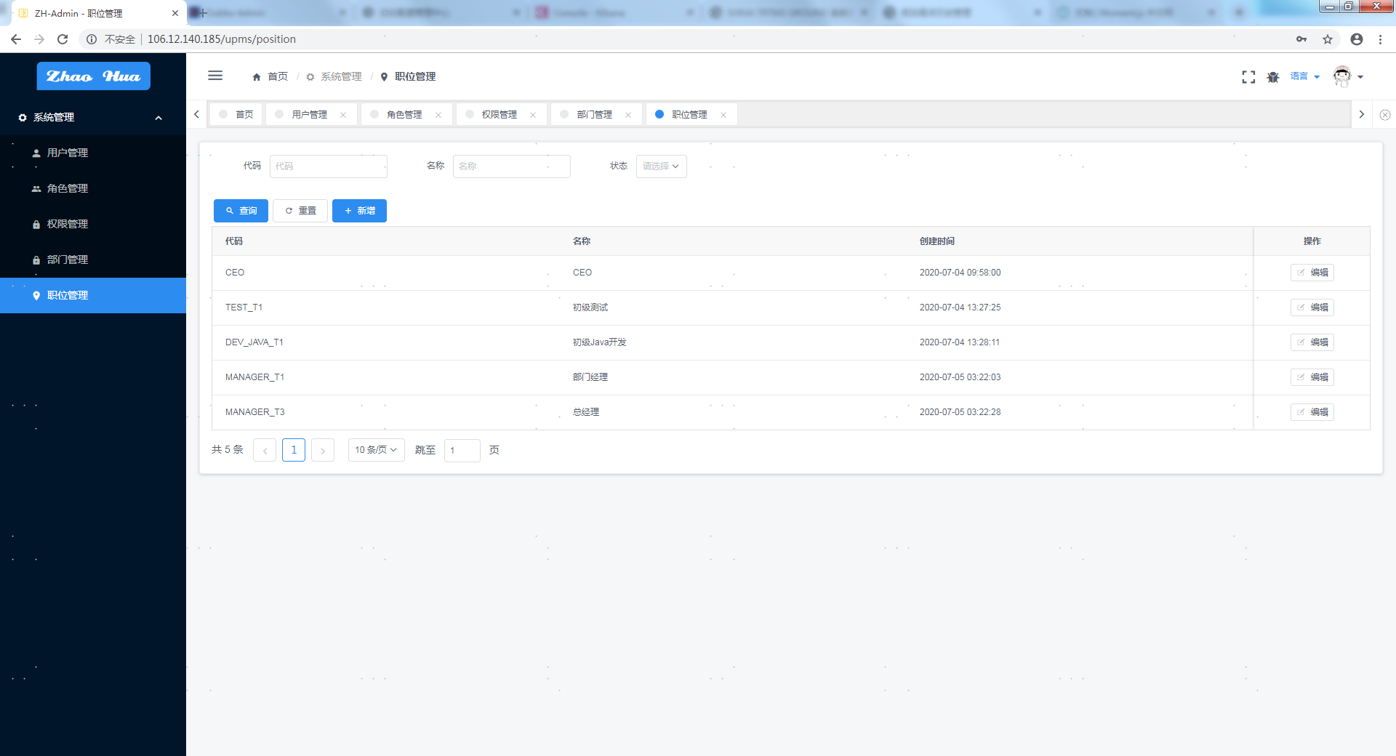This screenshot has width=1396, height=756.
Task: Edit the MANAGER_T1 row
Action: tap(1312, 377)
